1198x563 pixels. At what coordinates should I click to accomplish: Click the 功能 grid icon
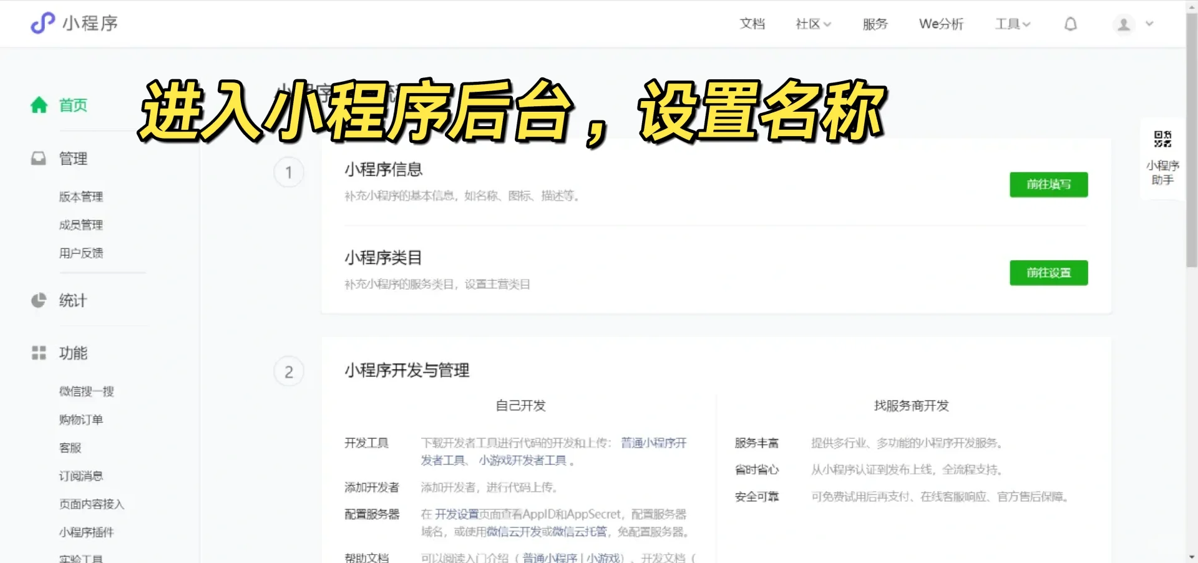39,353
